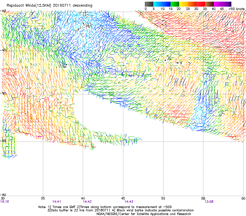
Task: Click the -50 latitude axis label
Action: pos(3,93)
